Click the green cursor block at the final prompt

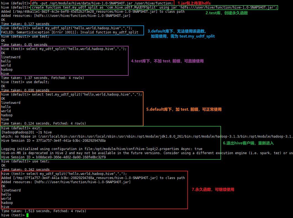(x=28, y=215)
